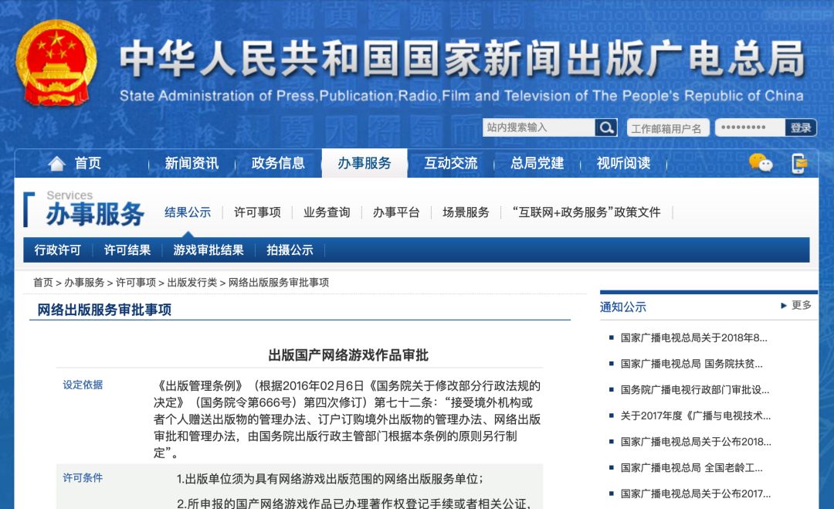Screen dimensions: 834x509
Task: Select the 许可事项 sub-tab
Action: 257,212
